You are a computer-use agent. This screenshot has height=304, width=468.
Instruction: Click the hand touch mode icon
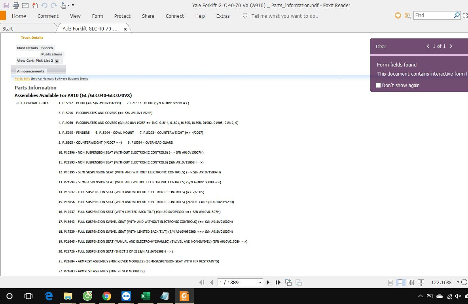(63, 5)
